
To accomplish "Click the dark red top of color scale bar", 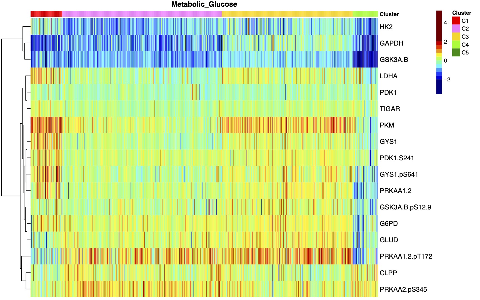I will [x=439, y=26].
